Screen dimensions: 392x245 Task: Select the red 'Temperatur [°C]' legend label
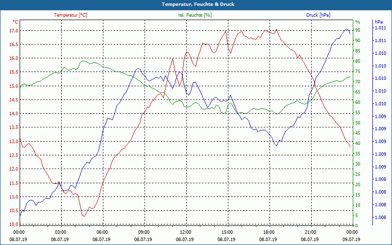click(x=71, y=15)
